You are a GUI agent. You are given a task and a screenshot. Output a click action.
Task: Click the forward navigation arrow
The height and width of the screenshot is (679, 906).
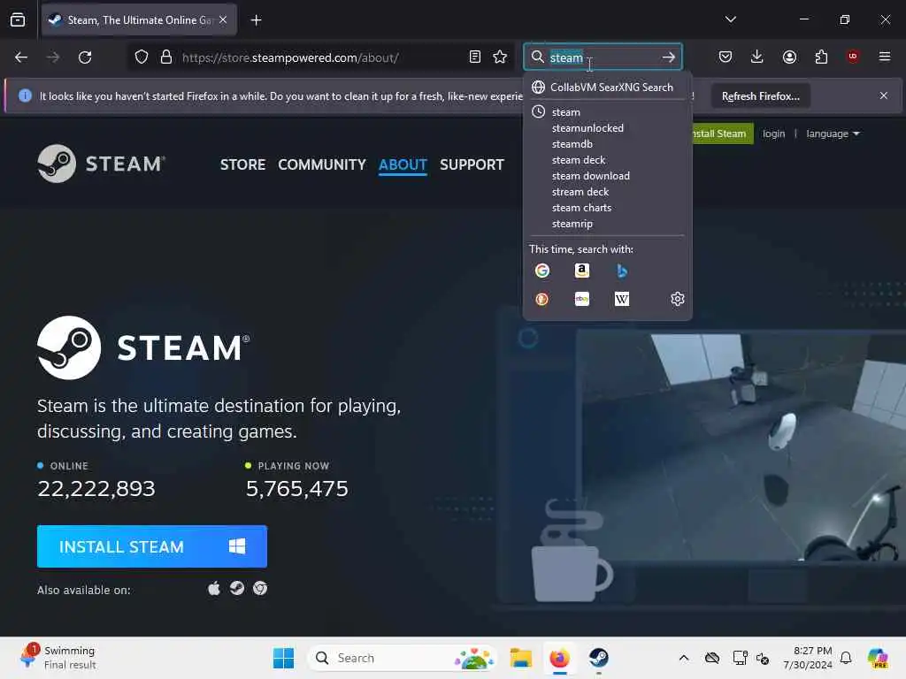click(x=53, y=57)
